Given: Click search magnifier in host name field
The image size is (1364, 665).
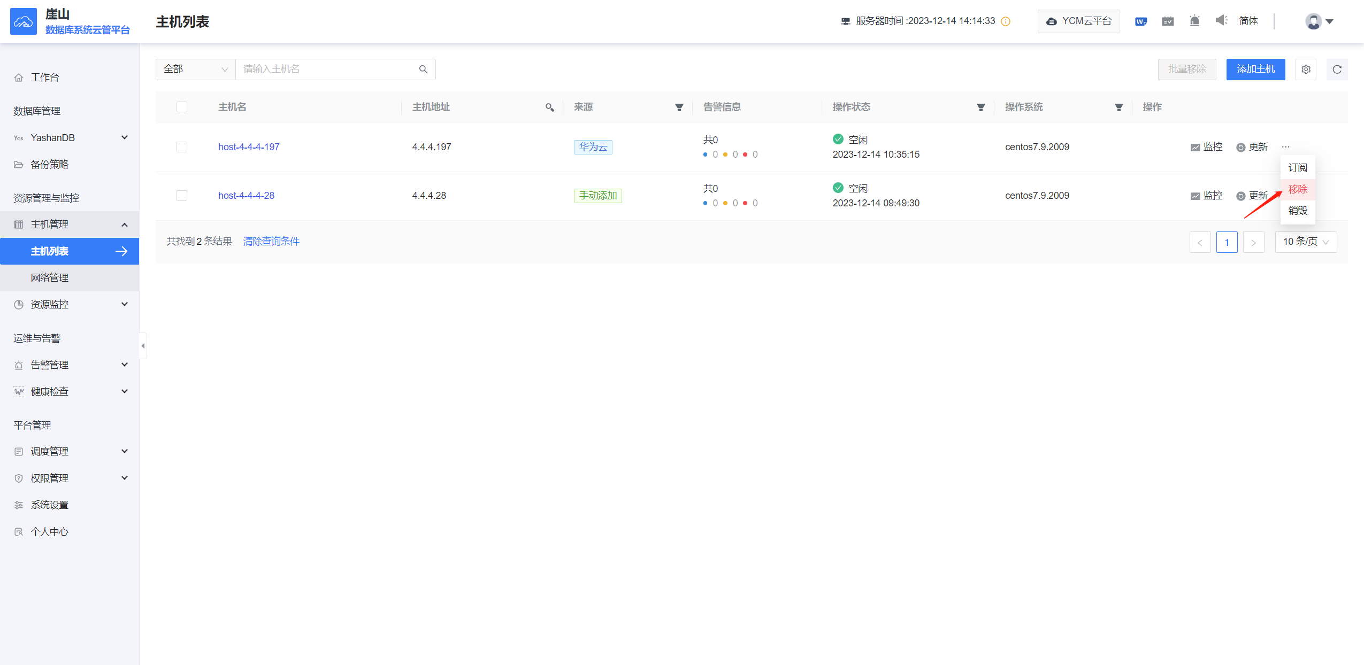Looking at the screenshot, I should pos(423,69).
